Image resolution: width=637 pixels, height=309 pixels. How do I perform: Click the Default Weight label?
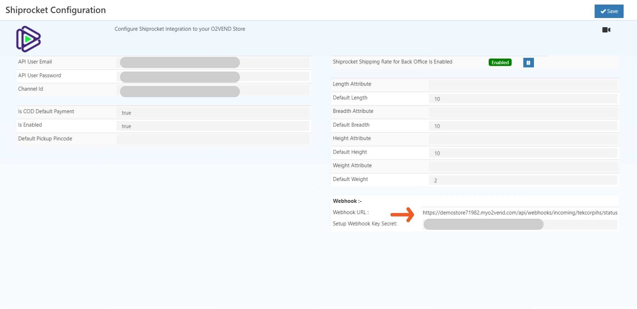(x=350, y=179)
